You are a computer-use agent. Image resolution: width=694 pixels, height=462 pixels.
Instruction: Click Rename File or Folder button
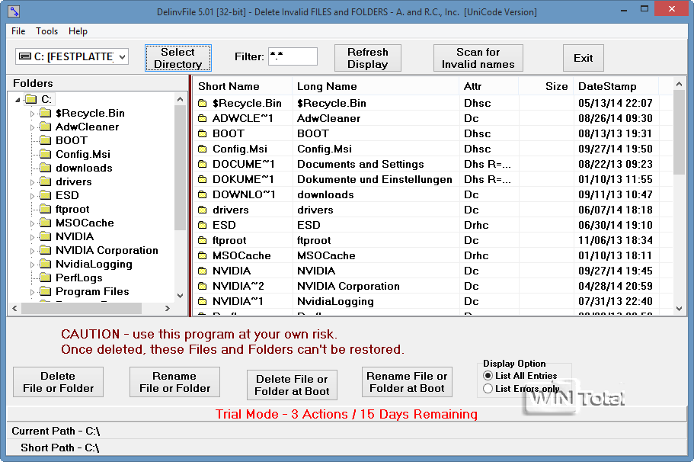coord(174,382)
